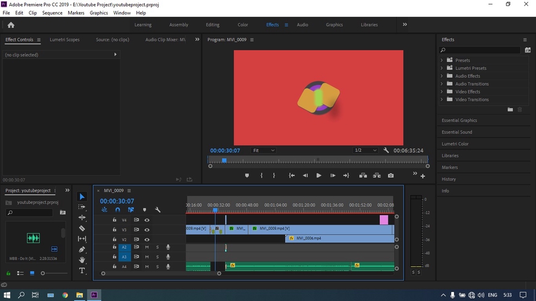This screenshot has width=536, height=301.
Task: Click the Effects panel accelerated filter icon
Action: click(528, 50)
